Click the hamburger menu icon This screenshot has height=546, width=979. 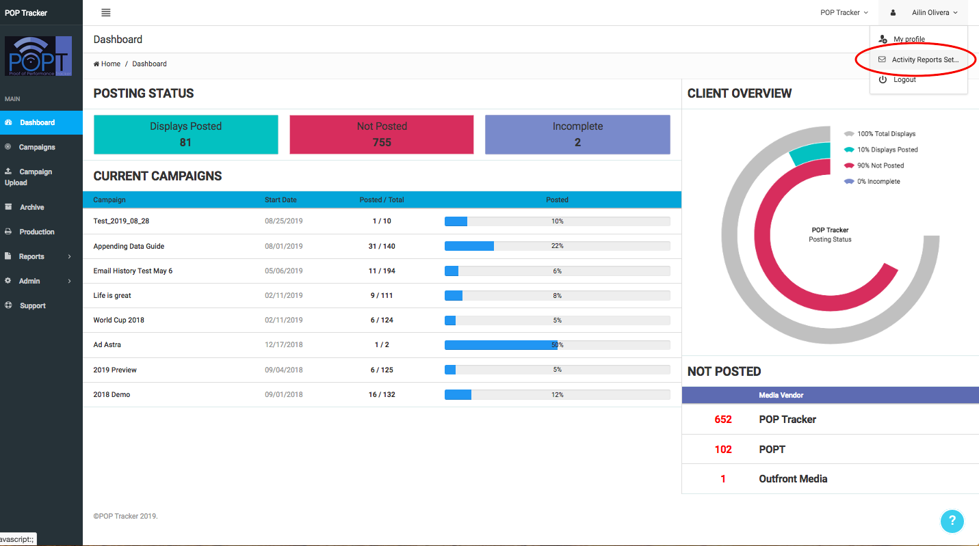pyautogui.click(x=105, y=12)
